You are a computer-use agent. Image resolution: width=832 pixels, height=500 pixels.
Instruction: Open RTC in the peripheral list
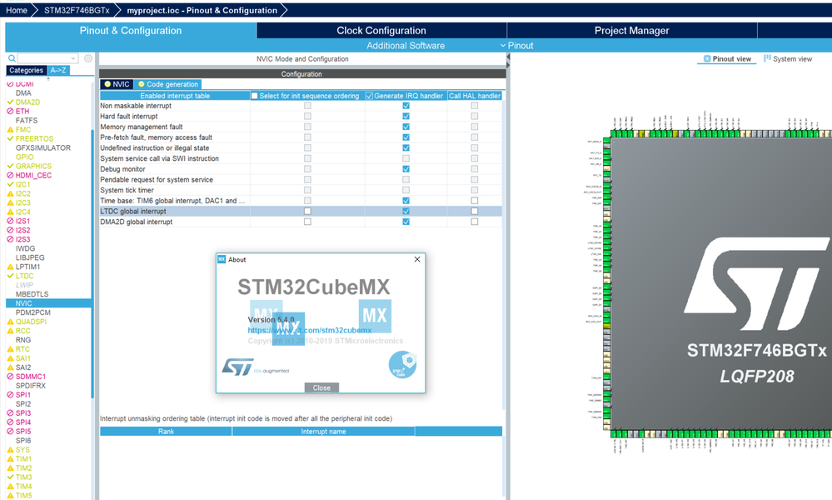(x=22, y=349)
